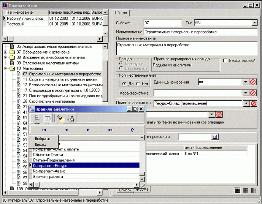The width and height of the screenshot is (262, 204).
Task: Sort by the Начало пер. column header
Action: tap(59, 13)
